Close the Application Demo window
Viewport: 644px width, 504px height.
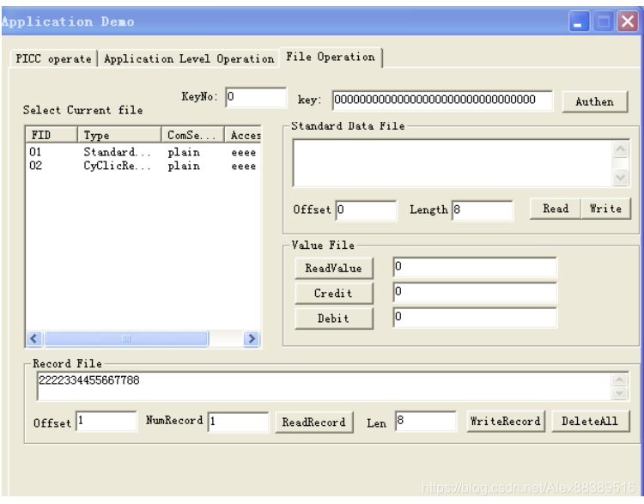click(x=628, y=21)
